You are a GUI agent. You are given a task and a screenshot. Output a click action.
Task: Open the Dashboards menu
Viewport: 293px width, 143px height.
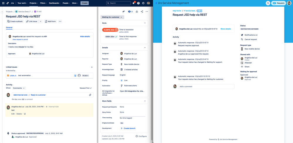coord(55,3)
